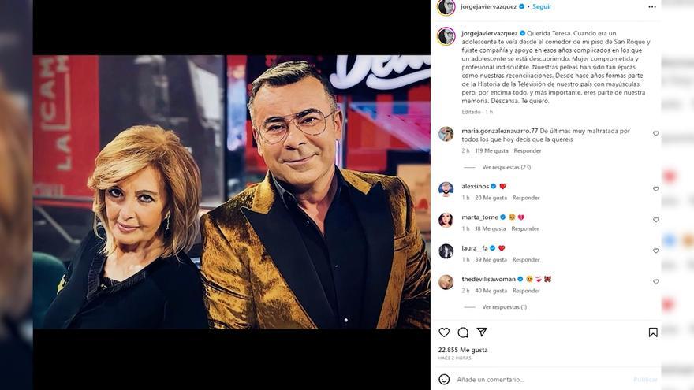Save the post with the bookmark icon

pyautogui.click(x=653, y=332)
